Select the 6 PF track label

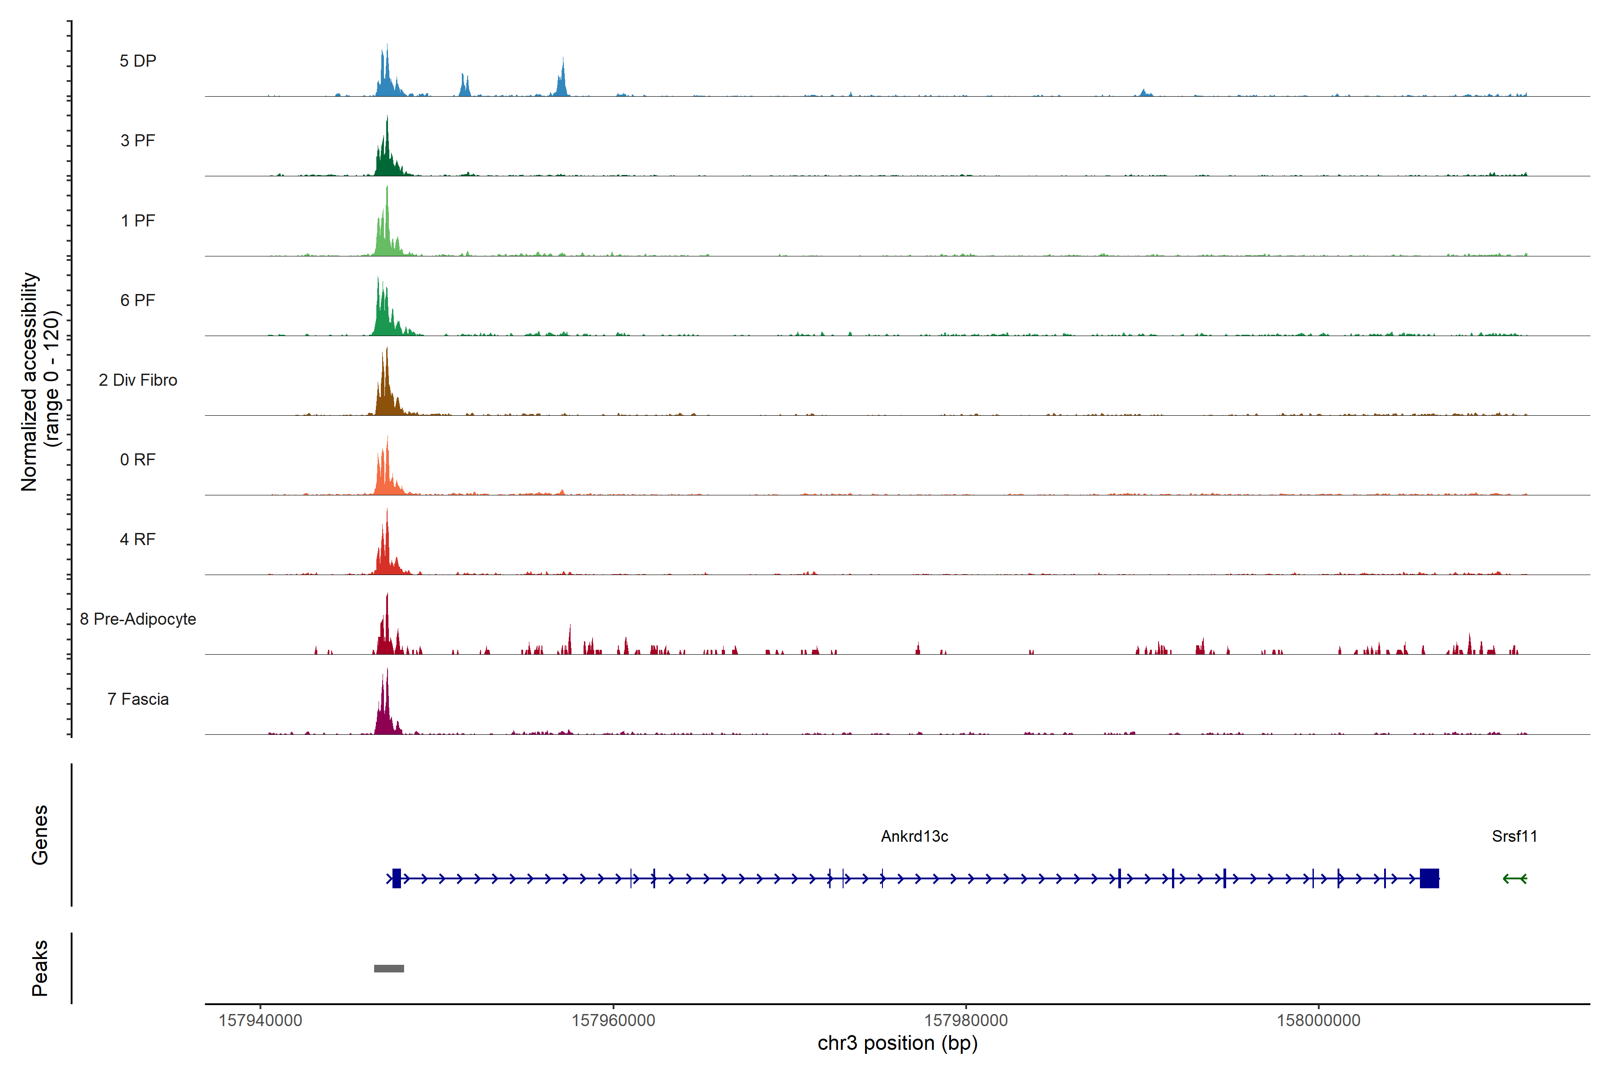pyautogui.click(x=138, y=300)
